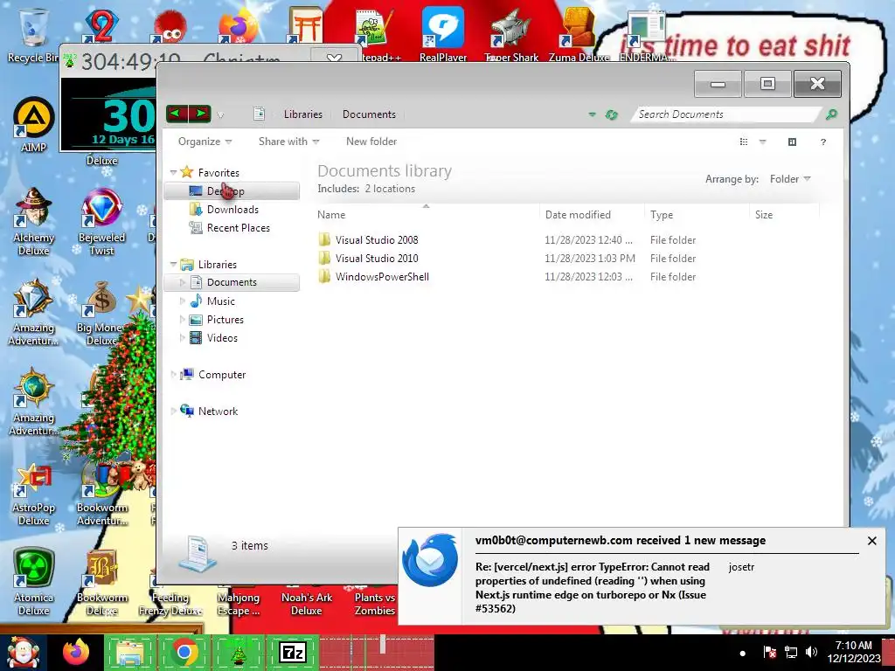Image resolution: width=895 pixels, height=671 pixels.
Task: Open the Organize menu
Action: [x=205, y=142]
